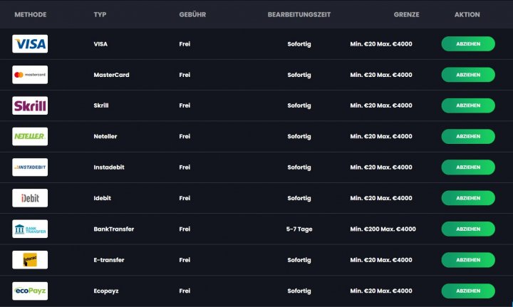Click the Methode column header
The image size is (513, 307).
pyautogui.click(x=30, y=14)
